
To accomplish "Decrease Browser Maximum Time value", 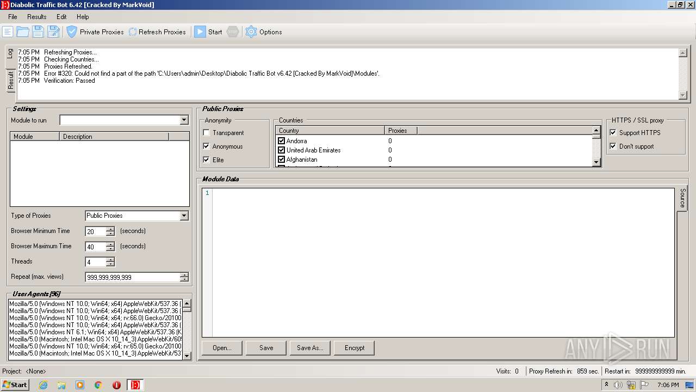I will [x=110, y=249].
